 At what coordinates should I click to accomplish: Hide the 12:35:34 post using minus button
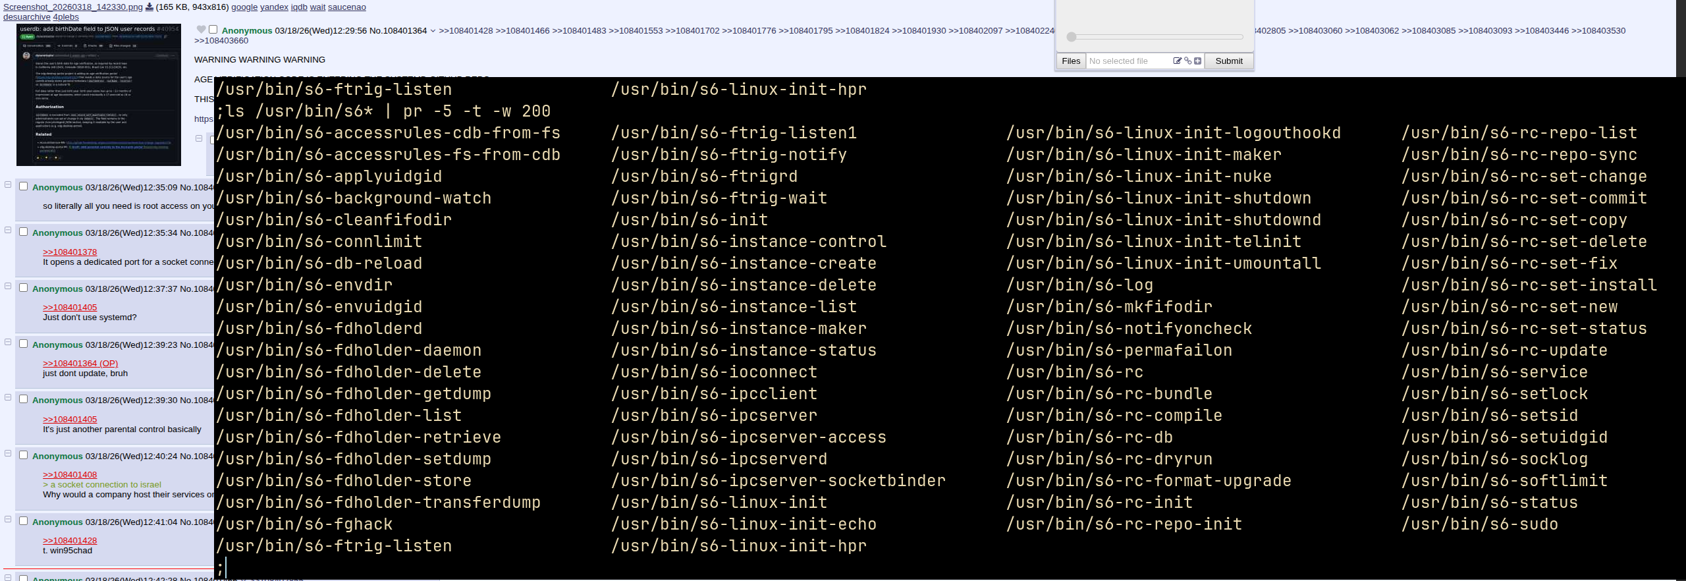coord(8,230)
